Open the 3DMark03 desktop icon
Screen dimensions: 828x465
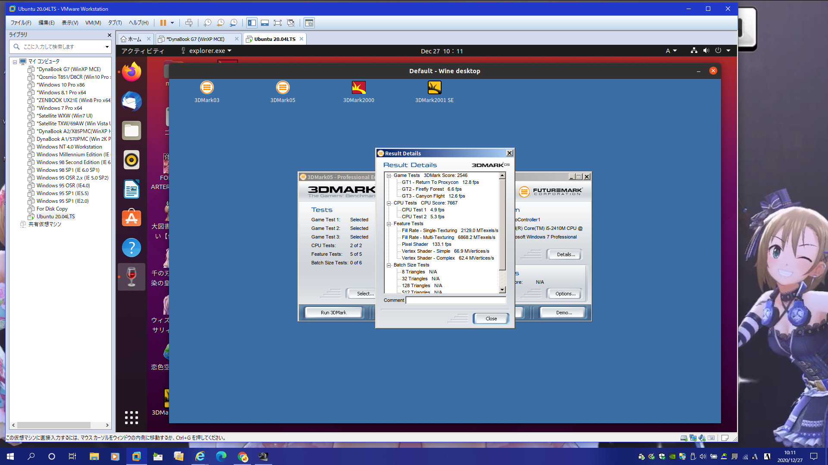(207, 92)
